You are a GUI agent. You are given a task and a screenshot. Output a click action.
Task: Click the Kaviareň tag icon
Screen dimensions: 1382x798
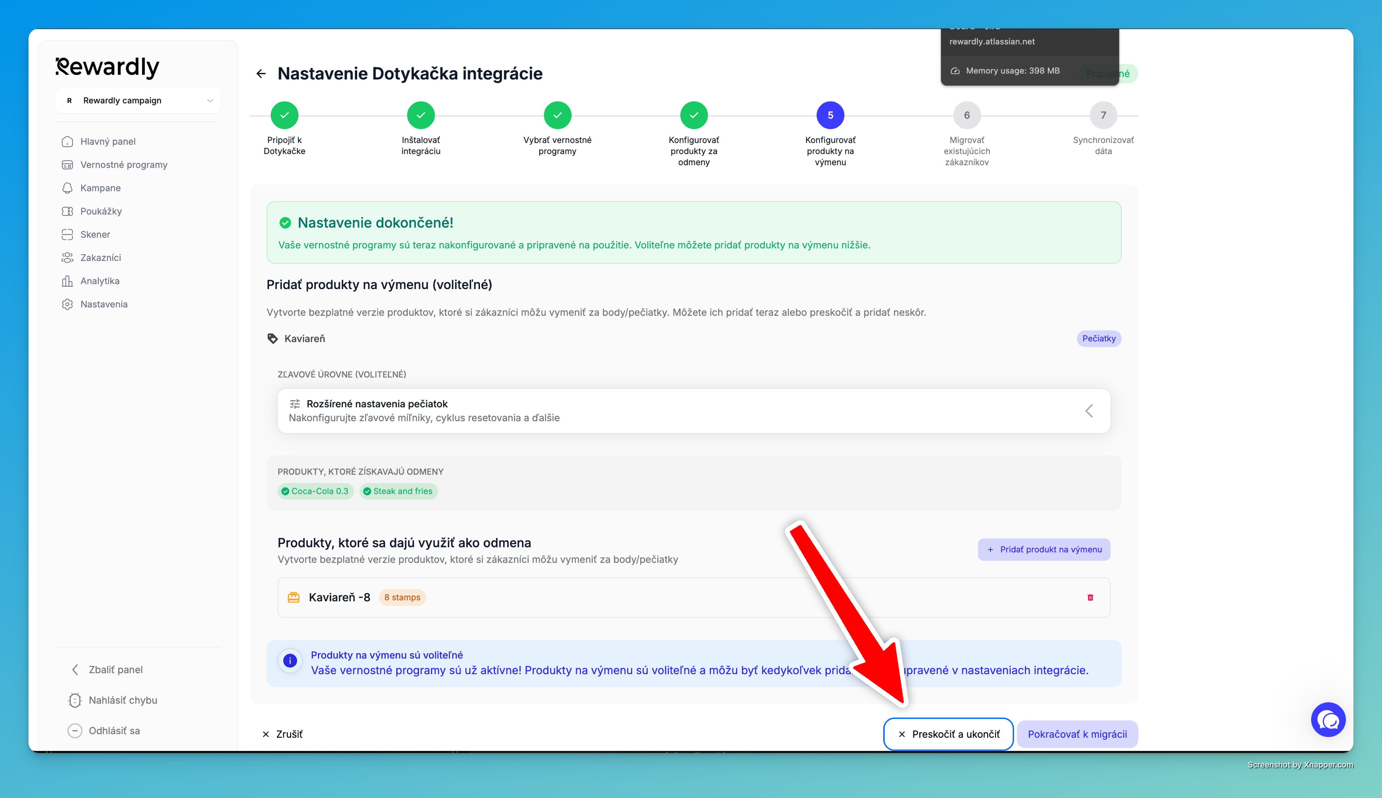272,339
